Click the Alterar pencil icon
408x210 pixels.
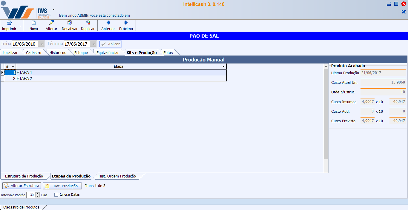[51, 23]
